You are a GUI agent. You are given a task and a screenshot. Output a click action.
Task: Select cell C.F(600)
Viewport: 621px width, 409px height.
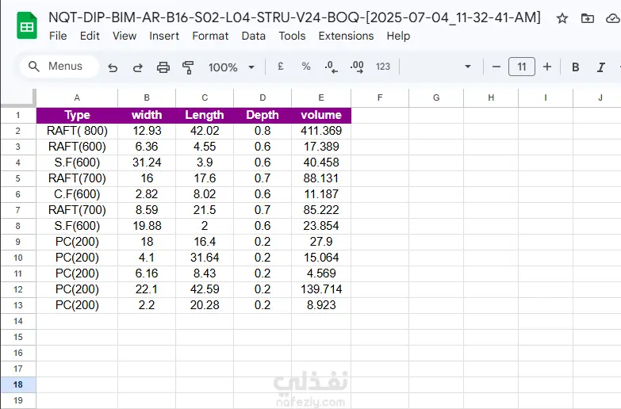point(77,194)
